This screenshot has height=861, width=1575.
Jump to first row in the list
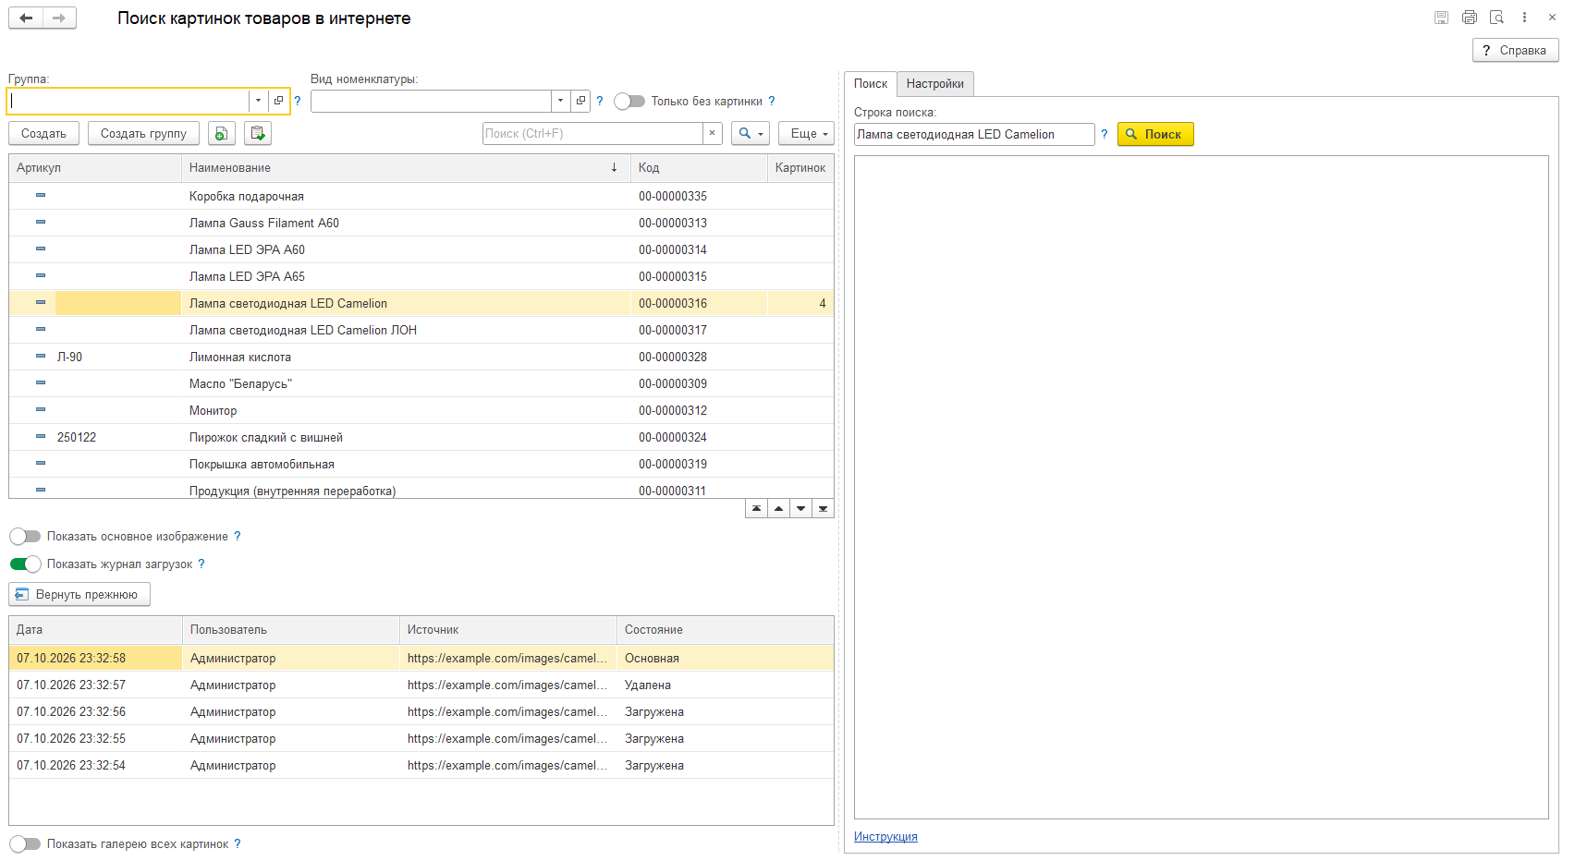point(757,509)
